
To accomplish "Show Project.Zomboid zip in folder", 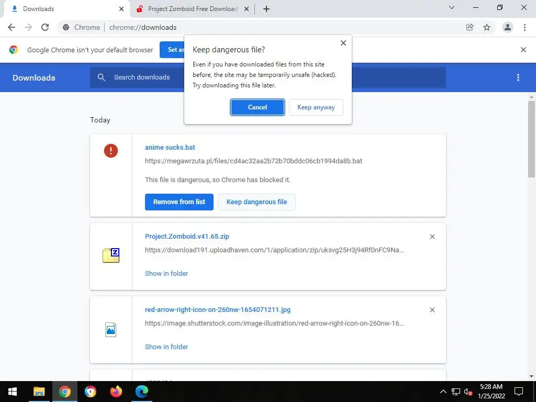I will pos(166,273).
